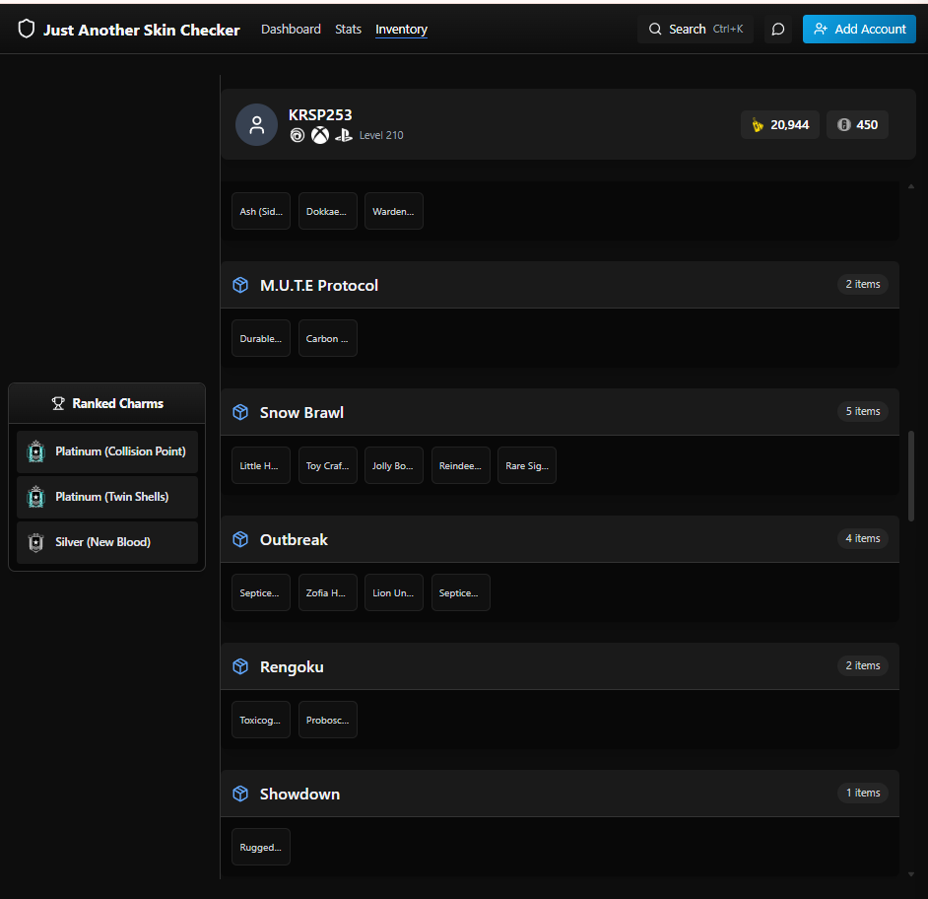Click the Xbox platform icon
This screenshot has width=928, height=899.
pos(320,136)
